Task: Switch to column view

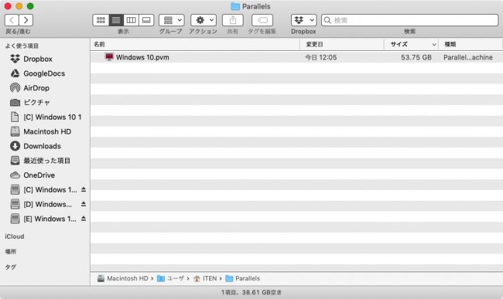Action: coord(131,20)
